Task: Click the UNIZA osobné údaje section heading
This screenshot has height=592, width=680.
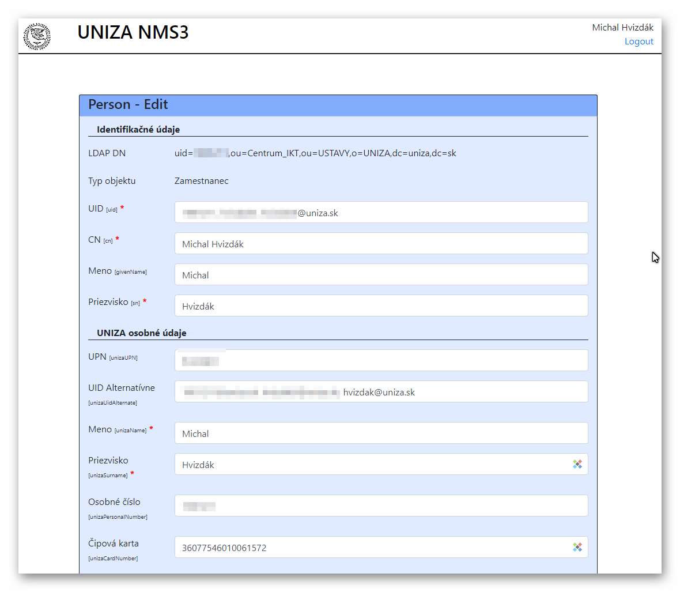Action: tap(142, 333)
